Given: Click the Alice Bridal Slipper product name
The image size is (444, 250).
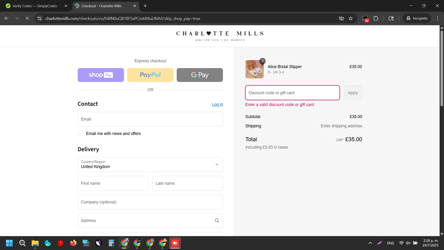Looking at the screenshot, I should [x=285, y=67].
